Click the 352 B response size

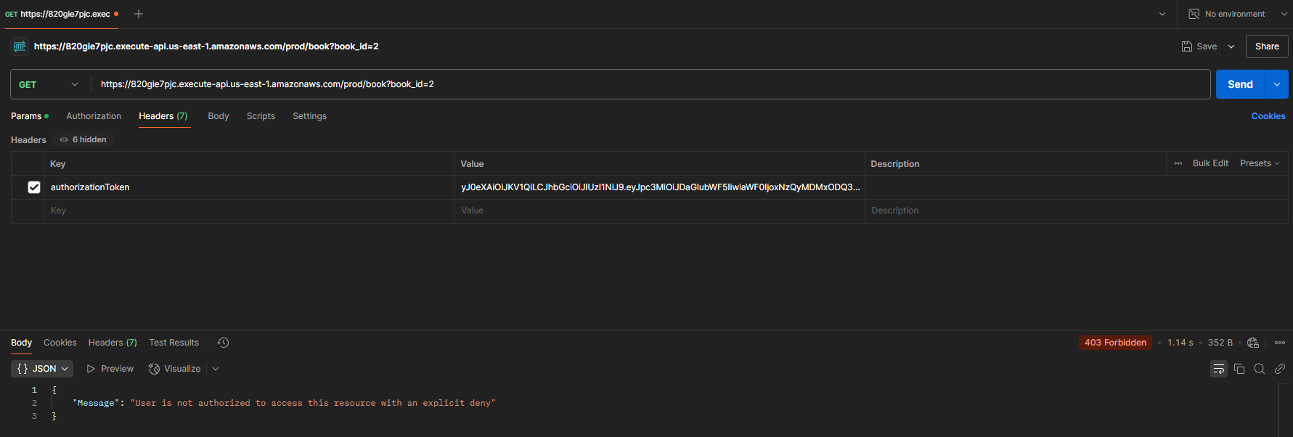pyautogui.click(x=1220, y=343)
